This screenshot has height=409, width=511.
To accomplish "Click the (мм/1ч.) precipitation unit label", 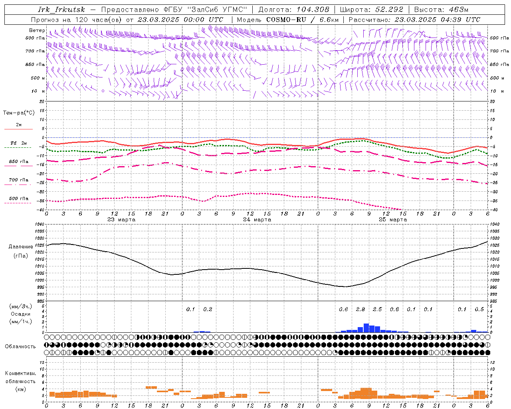I will point(20,322).
